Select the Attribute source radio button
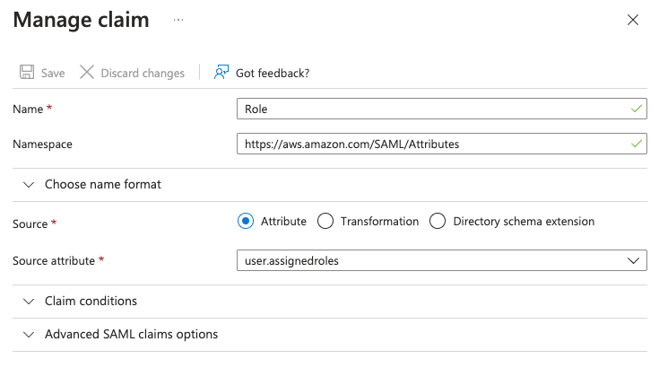 coord(245,221)
